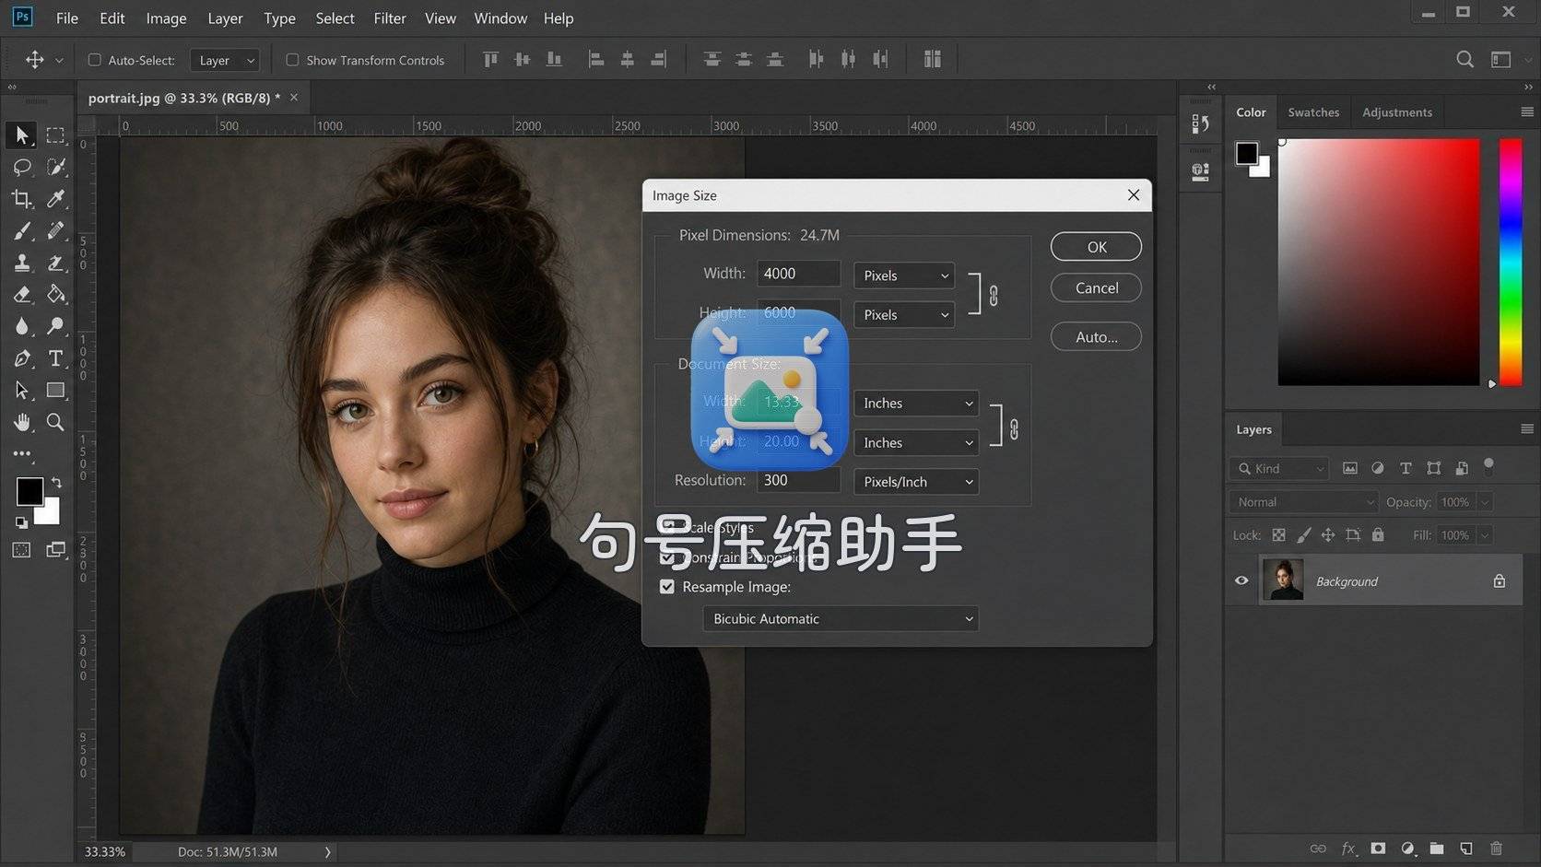Screen dimensions: 1541x867
Task: Select the Lasso tool
Action: pyautogui.click(x=22, y=167)
